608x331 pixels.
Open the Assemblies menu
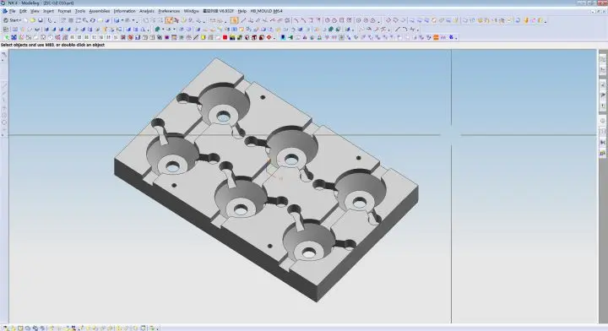[x=100, y=11]
